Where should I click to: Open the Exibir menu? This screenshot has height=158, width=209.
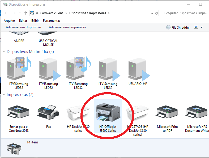(x=35, y=20)
